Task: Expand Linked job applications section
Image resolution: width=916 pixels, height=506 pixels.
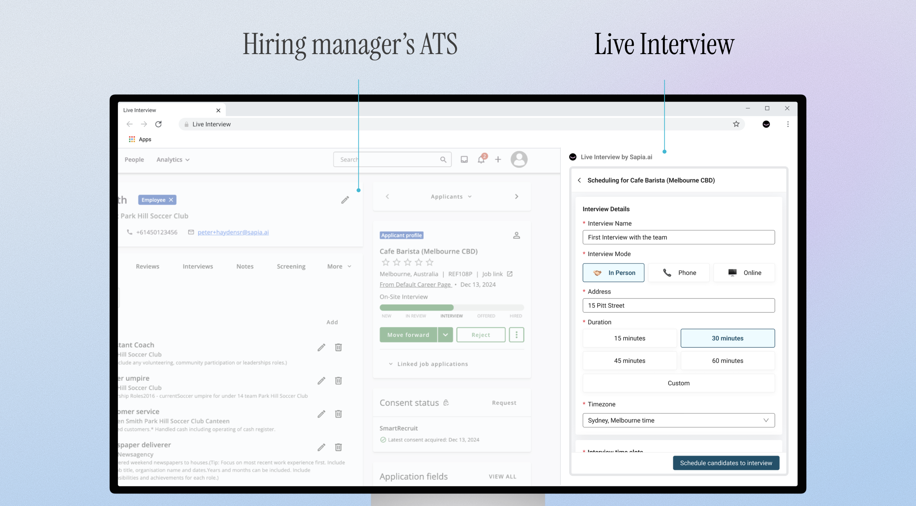Action: click(x=428, y=364)
